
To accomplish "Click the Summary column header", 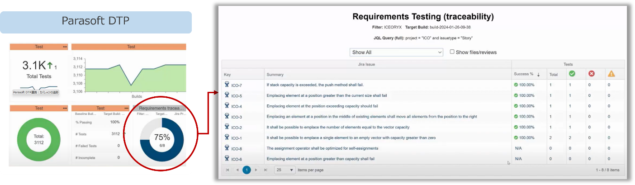I will (275, 74).
